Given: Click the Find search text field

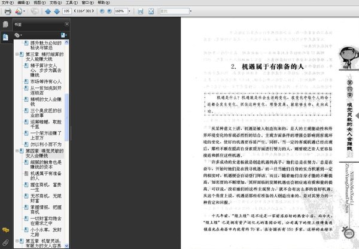Looking at the screenshot, I should tap(175, 11).
